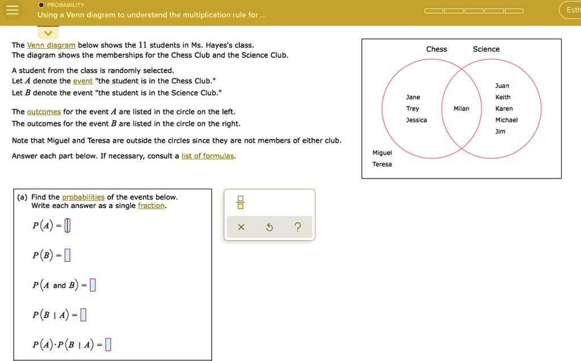
Task: Click the first progress segment at the top
Action: pos(433,10)
